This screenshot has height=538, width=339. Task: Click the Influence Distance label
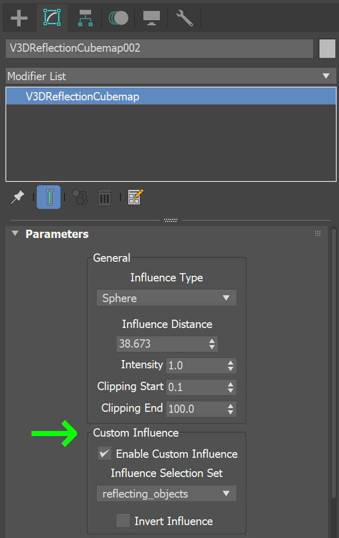[167, 324]
